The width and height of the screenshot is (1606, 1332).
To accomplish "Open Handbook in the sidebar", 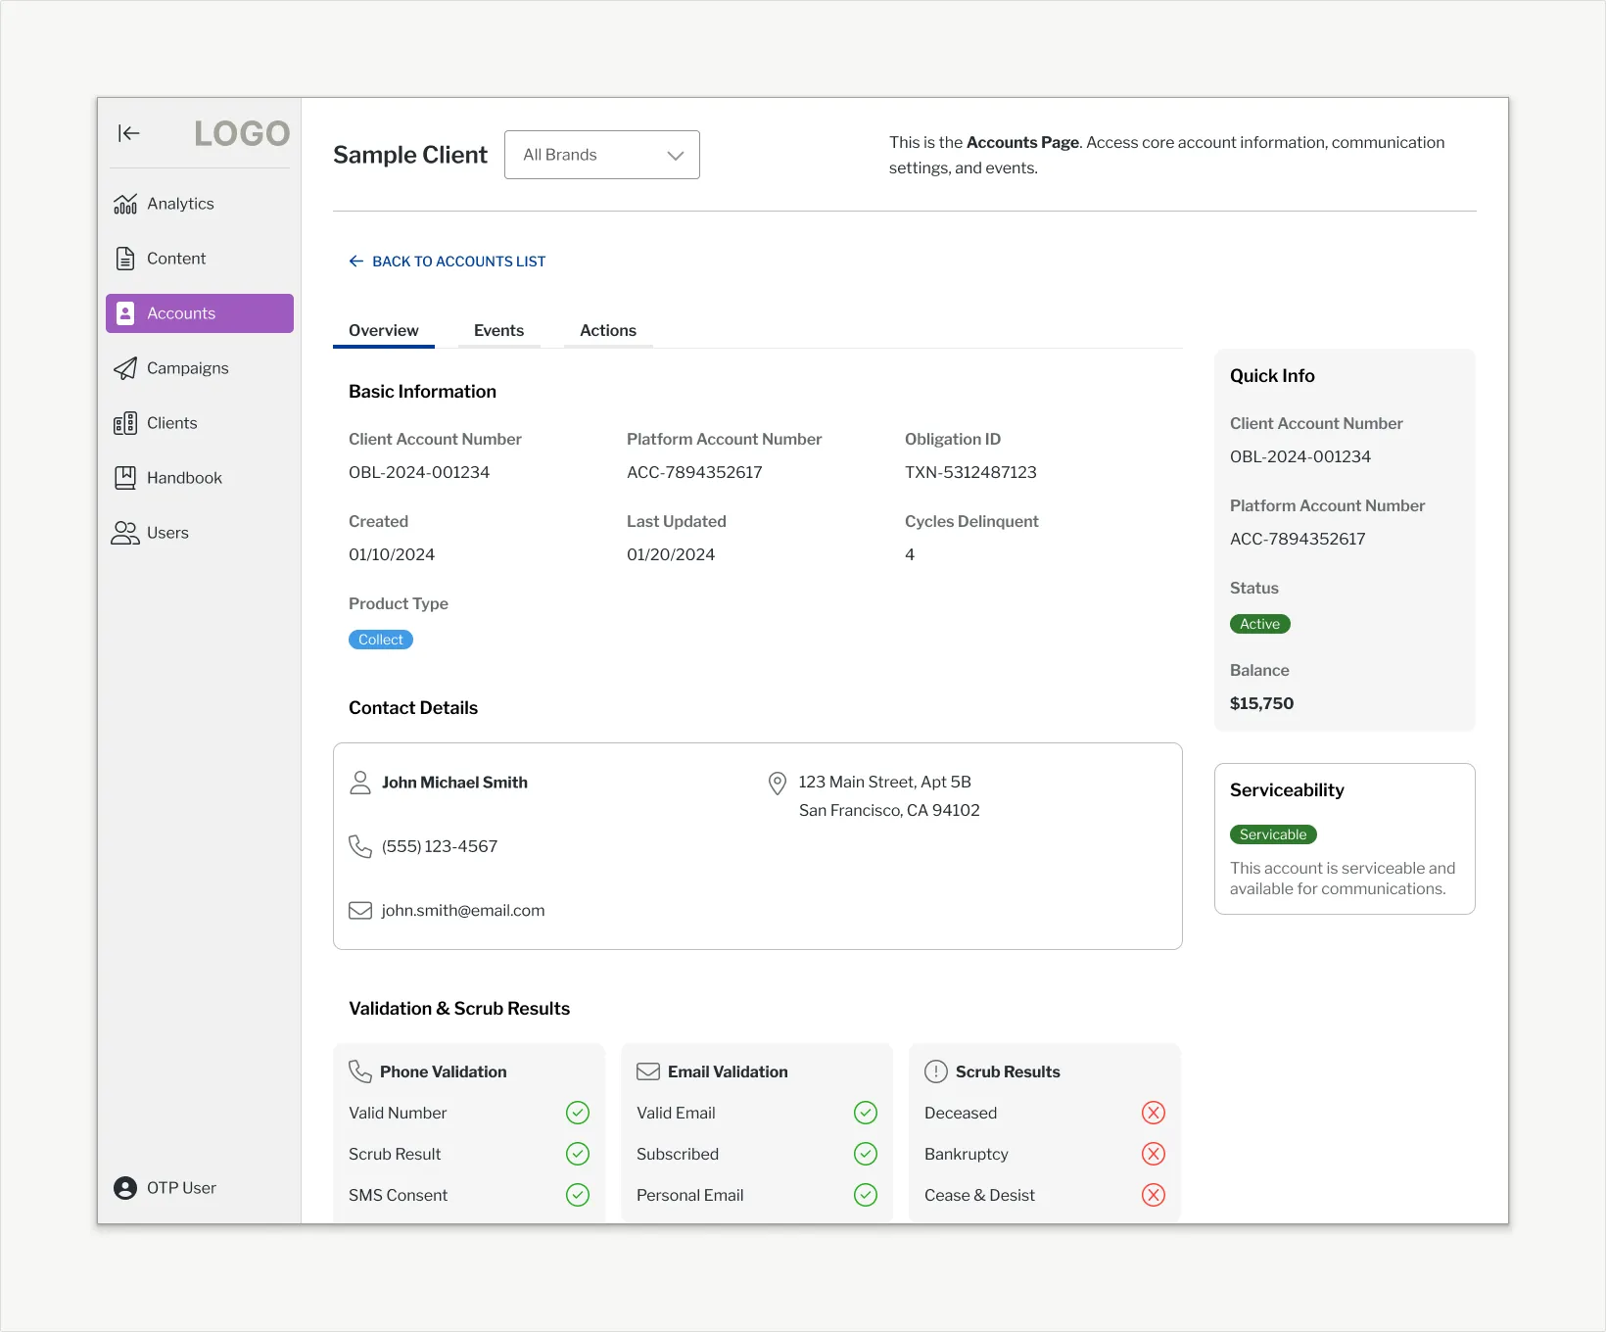I will click(x=200, y=478).
